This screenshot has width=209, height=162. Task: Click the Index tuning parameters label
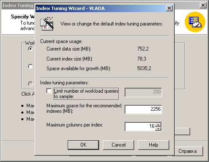click(64, 83)
